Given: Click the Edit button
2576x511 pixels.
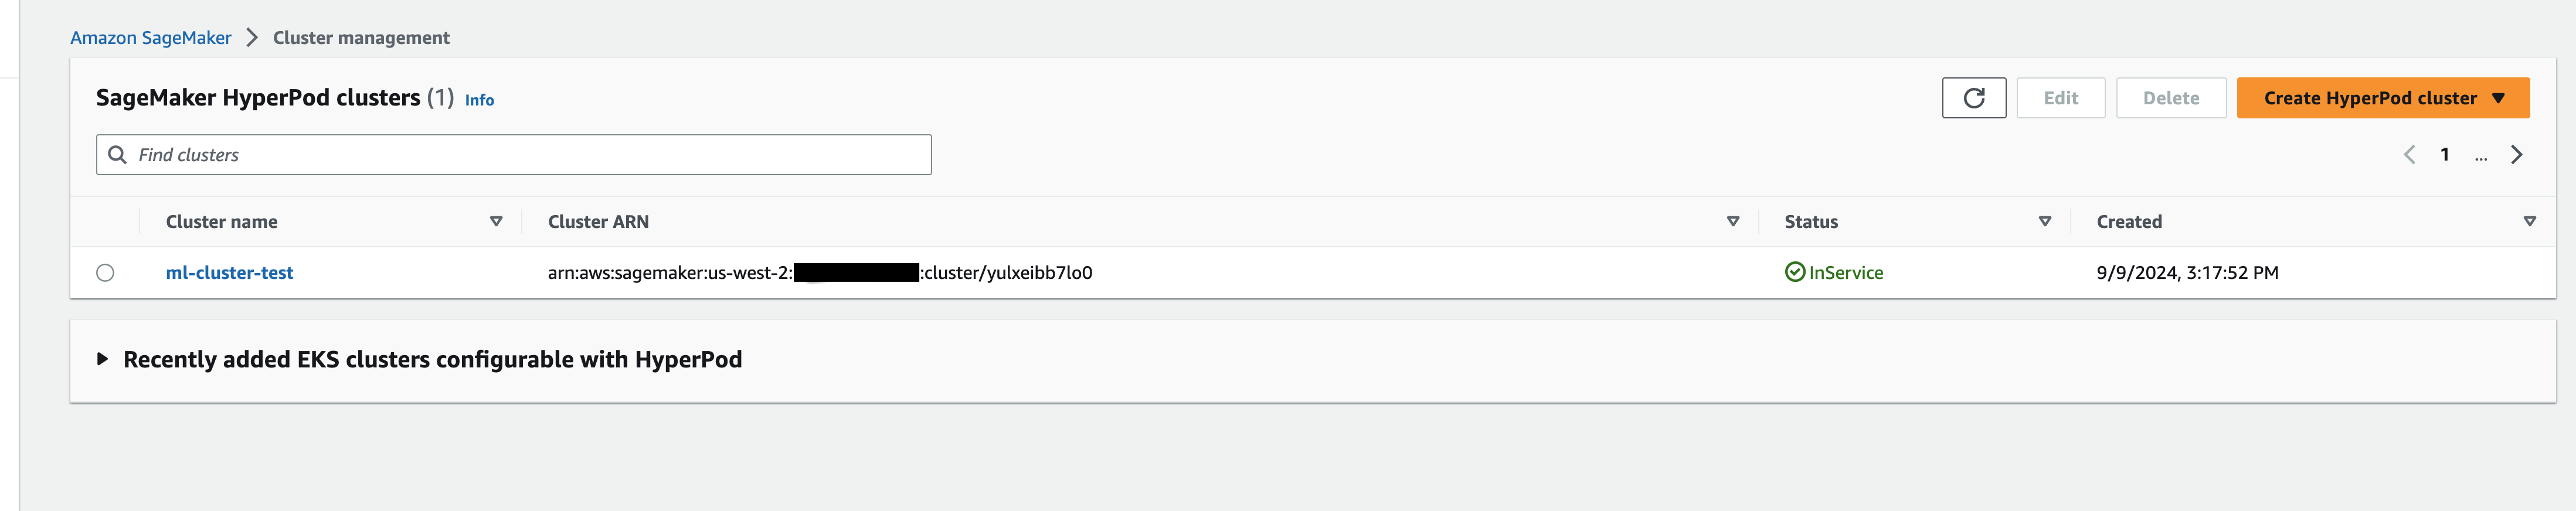Looking at the screenshot, I should coord(2060,98).
